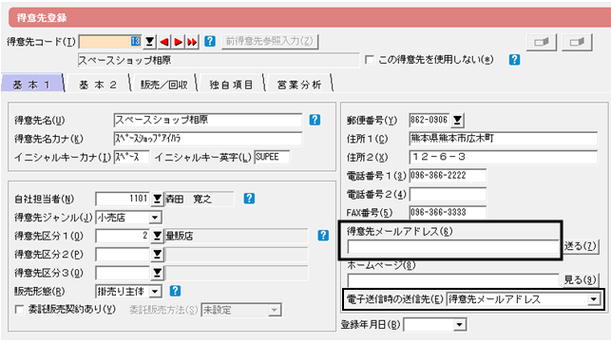Image resolution: width=611 pixels, height=344 pixels.
Task: Jump to last customer record (double arrow)
Action: (x=192, y=41)
